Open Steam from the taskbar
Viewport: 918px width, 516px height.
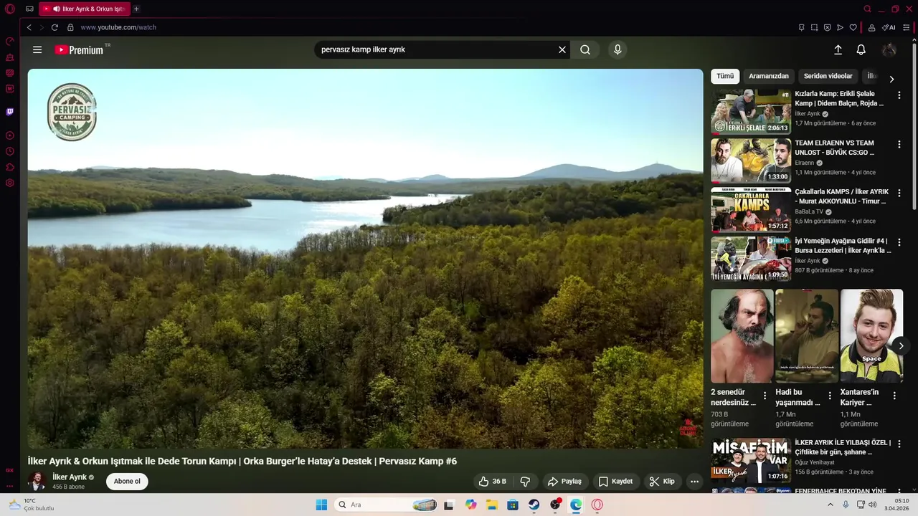point(534,505)
